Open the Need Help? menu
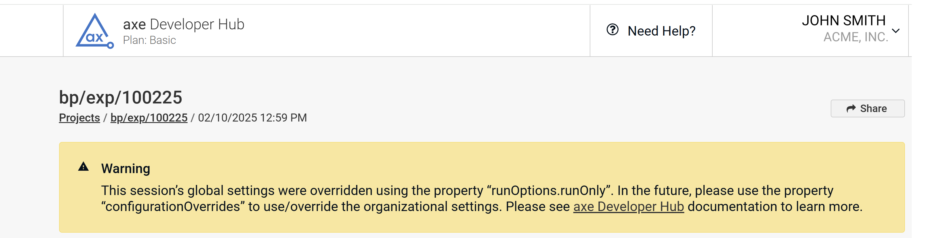Viewport: 937px width, 238px height. coord(661,31)
